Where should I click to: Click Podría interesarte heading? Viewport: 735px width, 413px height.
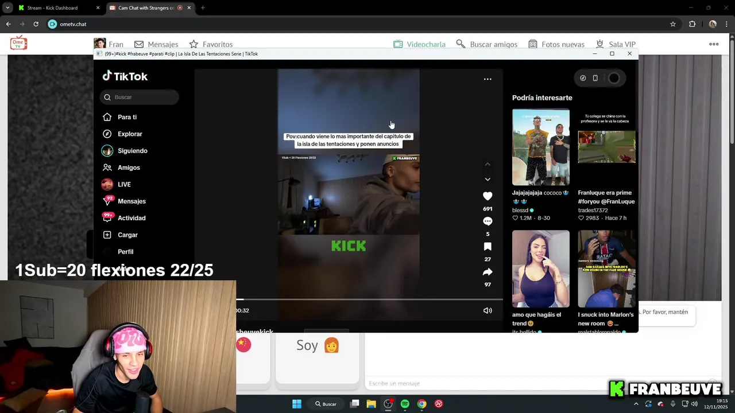pos(542,98)
